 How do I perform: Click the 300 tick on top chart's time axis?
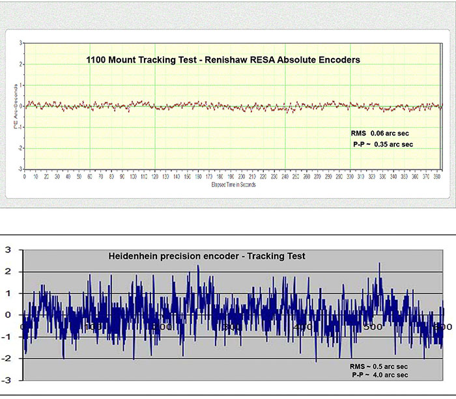coord(350,177)
